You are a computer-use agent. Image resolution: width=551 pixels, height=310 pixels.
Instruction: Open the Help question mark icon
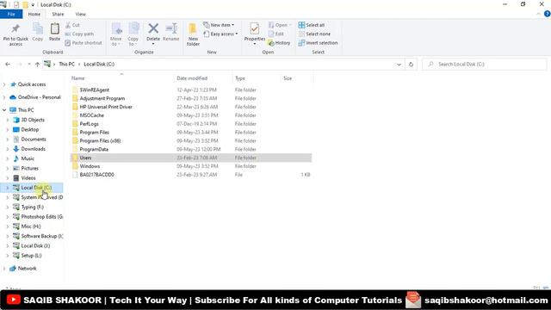pyautogui.click(x=548, y=14)
